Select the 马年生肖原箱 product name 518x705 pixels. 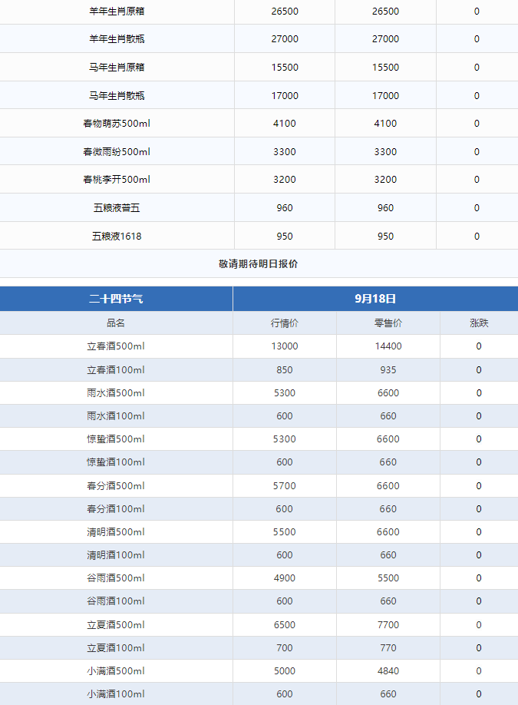pyautogui.click(x=117, y=68)
